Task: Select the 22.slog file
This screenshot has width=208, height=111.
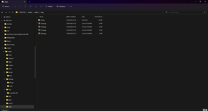Action: coord(43,20)
